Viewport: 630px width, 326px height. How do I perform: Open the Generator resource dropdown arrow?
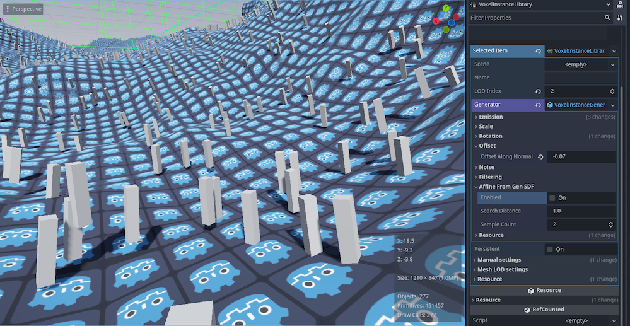614,105
